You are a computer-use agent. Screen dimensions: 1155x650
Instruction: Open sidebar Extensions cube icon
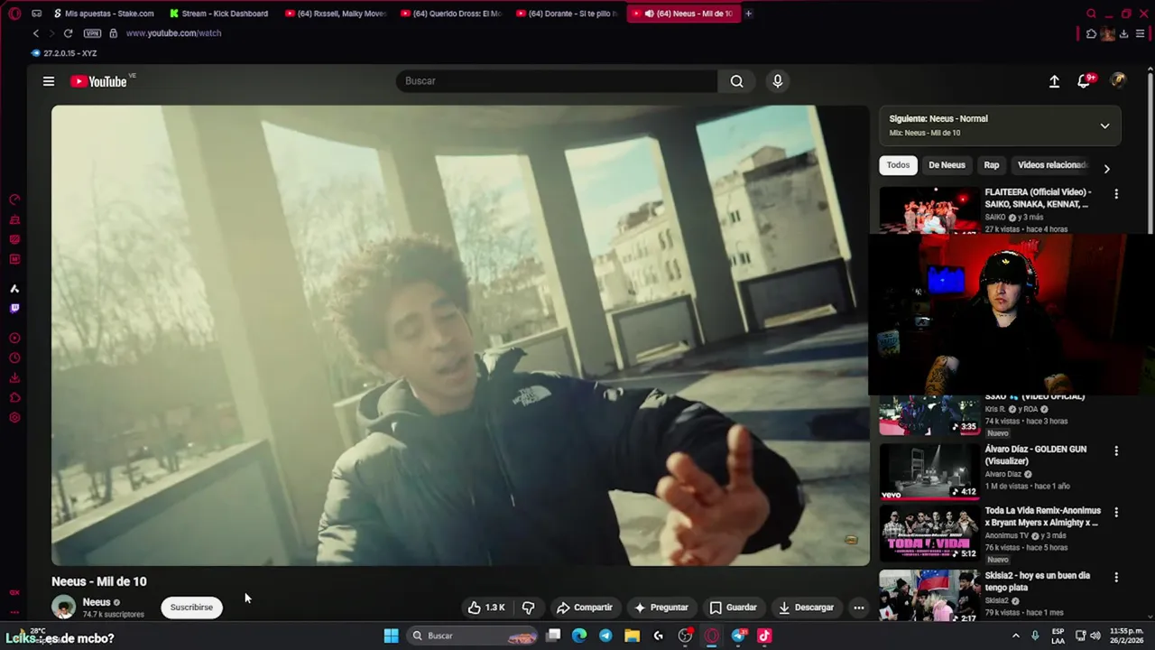point(14,398)
